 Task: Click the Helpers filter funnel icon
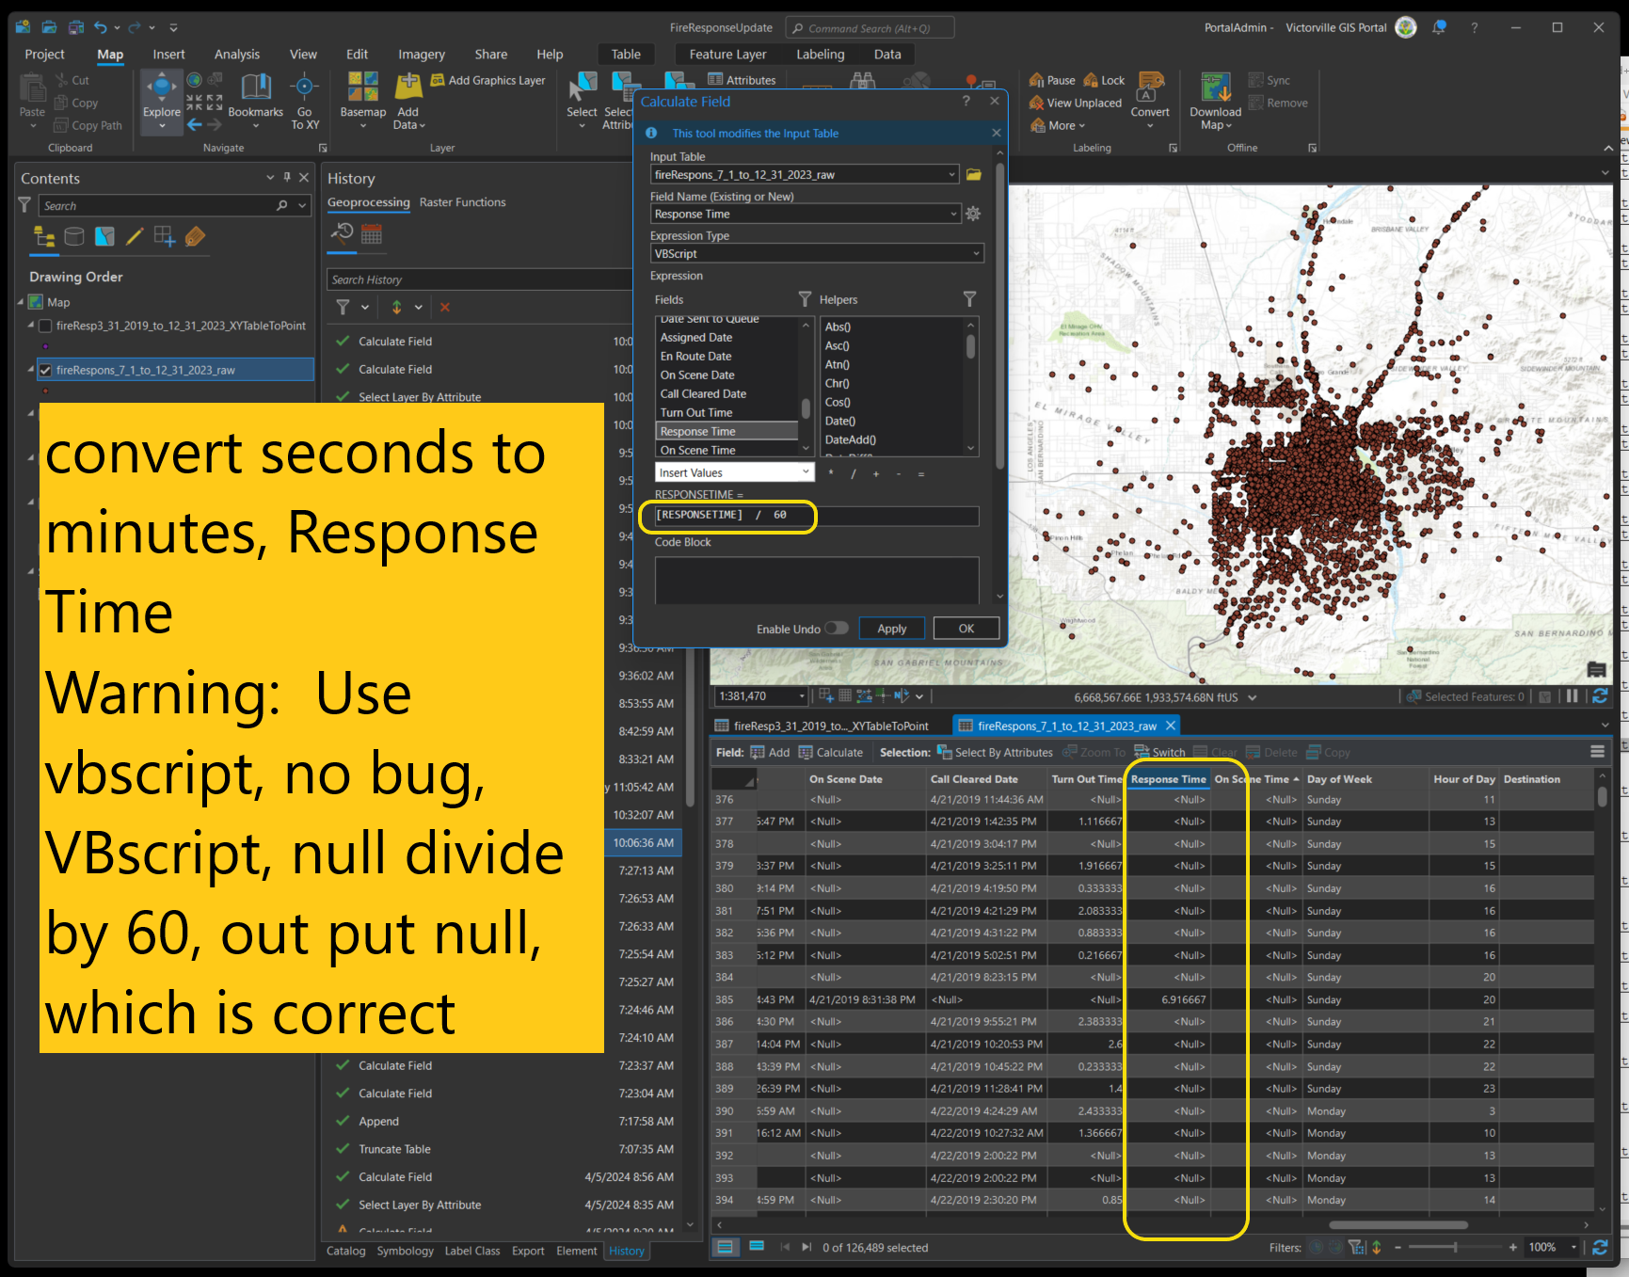(x=969, y=299)
